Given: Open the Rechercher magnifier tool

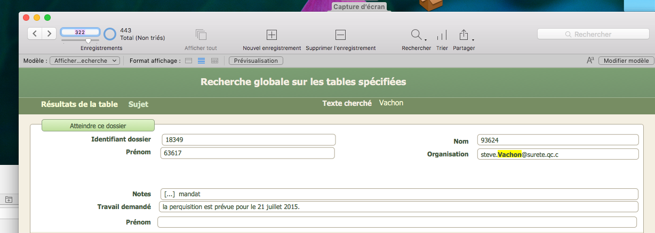Looking at the screenshot, I should [416, 35].
